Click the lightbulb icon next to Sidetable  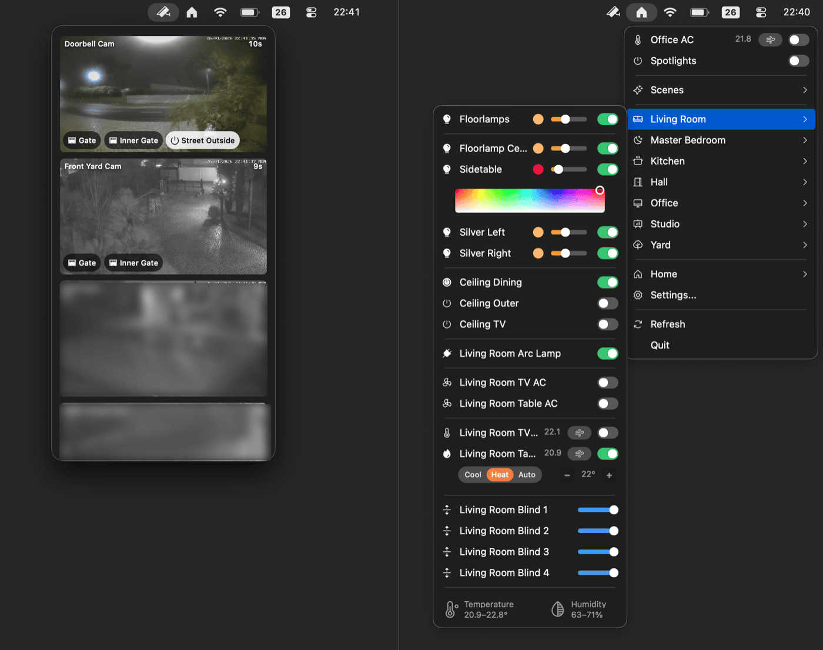[x=446, y=169]
